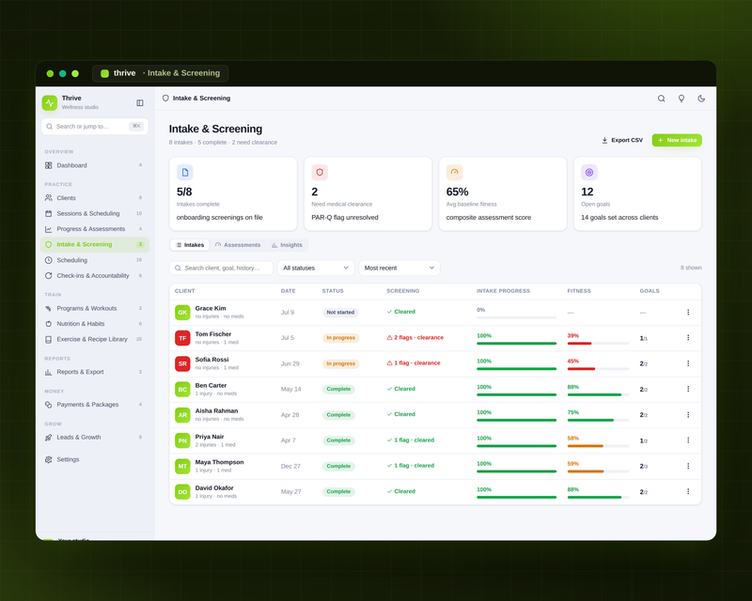Switch to the Assessments tab

click(x=238, y=245)
